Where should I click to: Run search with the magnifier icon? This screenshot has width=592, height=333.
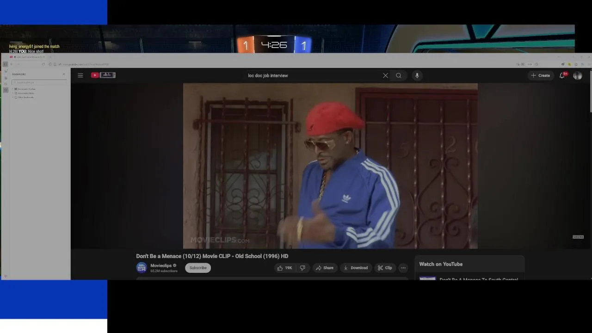[x=399, y=75]
